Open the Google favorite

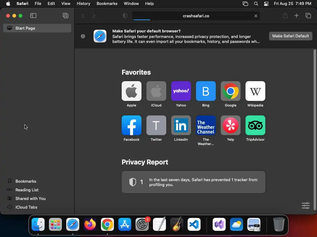coord(230,91)
